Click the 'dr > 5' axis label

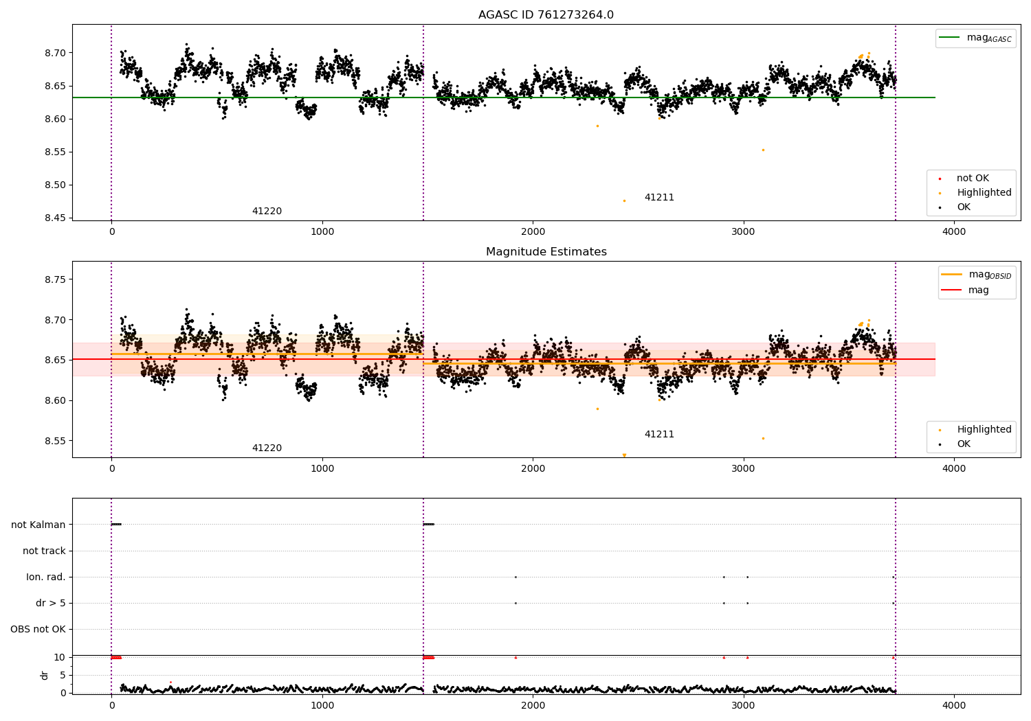click(x=51, y=604)
